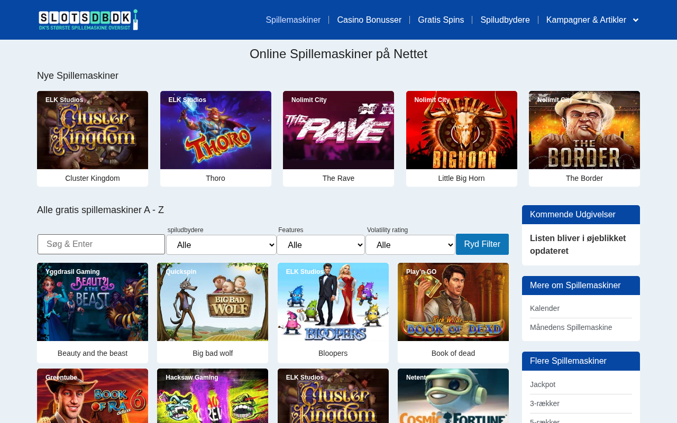Click the Little Big Horn title link
677x423 pixels.
click(462, 178)
